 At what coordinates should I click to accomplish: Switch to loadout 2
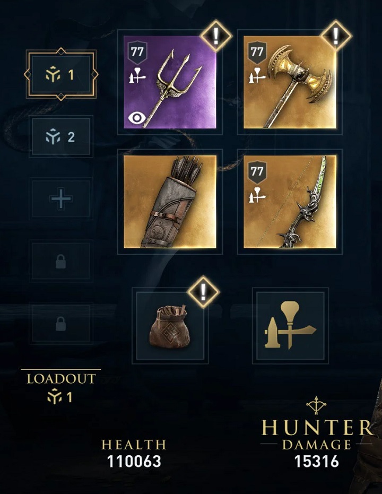click(x=61, y=136)
